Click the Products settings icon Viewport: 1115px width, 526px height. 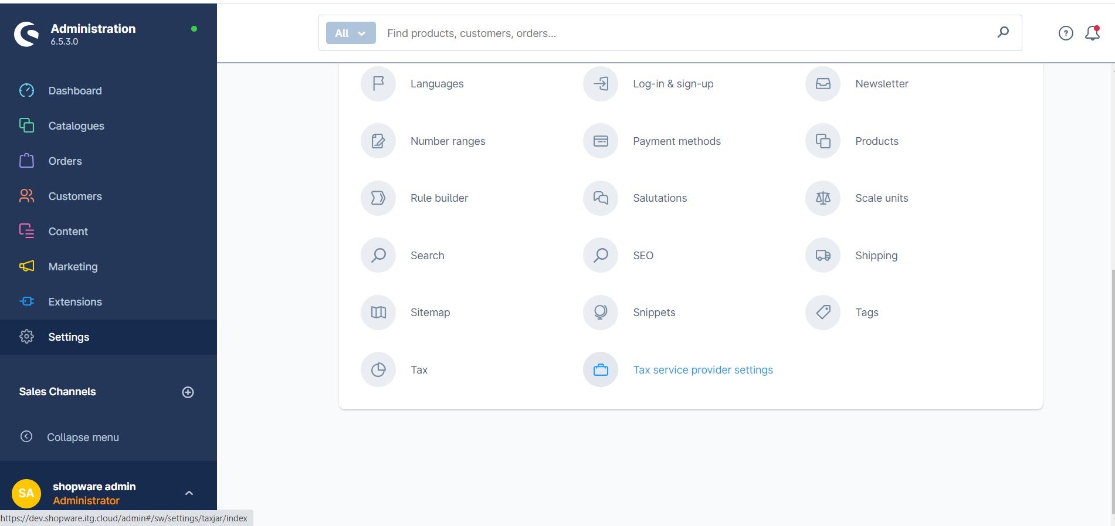tap(823, 141)
